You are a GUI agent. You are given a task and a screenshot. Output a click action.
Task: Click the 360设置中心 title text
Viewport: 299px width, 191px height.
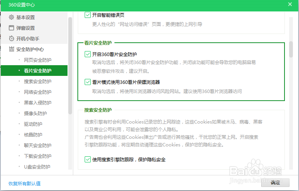point(21,5)
